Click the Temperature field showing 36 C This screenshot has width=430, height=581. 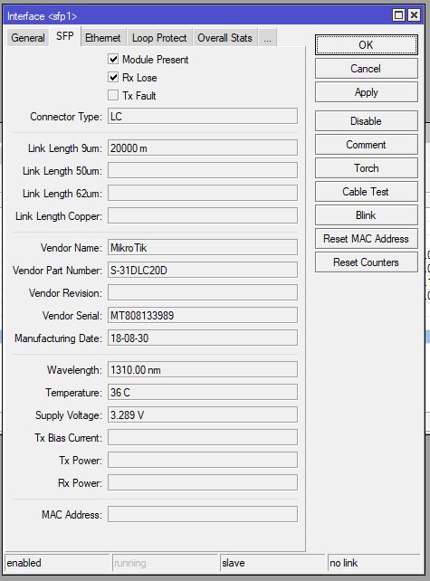pos(203,393)
